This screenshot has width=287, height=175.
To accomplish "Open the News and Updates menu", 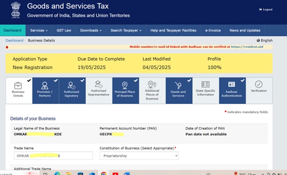I will 245,31.
